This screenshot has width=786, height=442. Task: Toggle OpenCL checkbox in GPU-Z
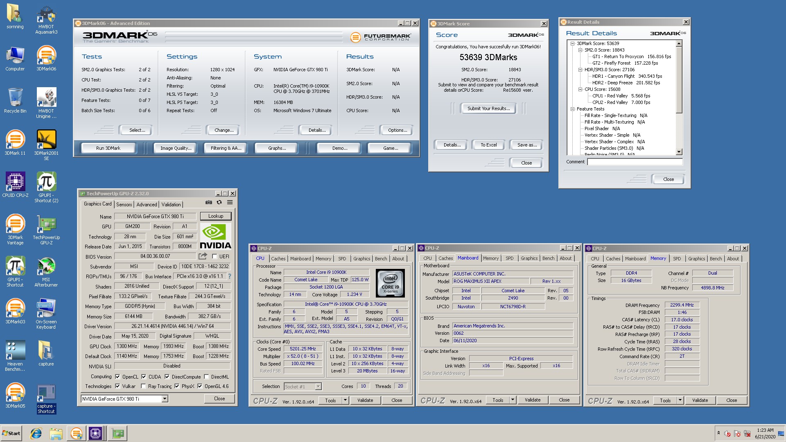click(x=117, y=377)
